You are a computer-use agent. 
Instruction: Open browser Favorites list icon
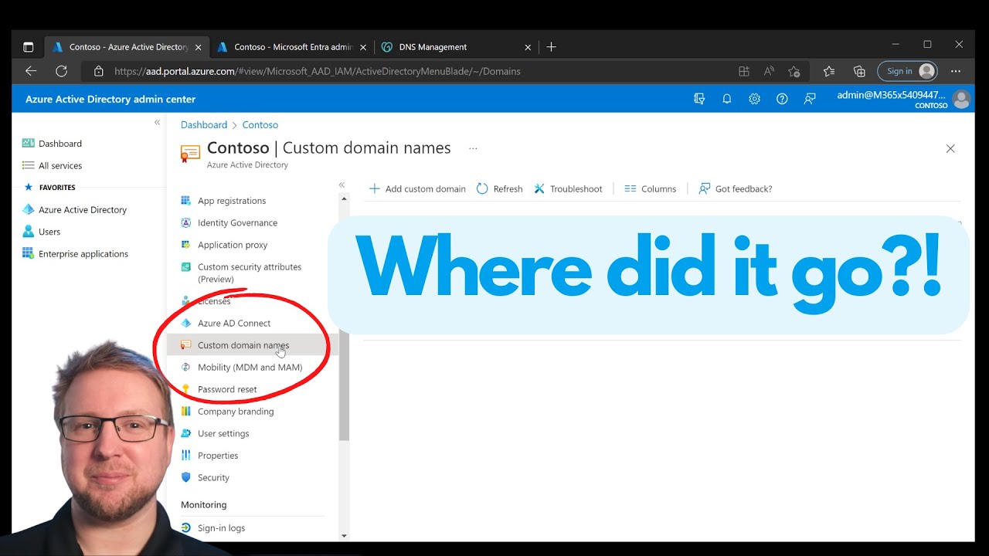tap(829, 71)
